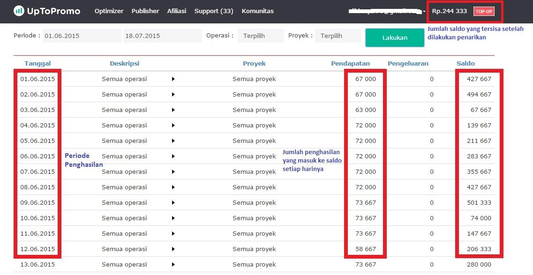This screenshot has height=275, width=533.
Task: Open the Komunitas menu item
Action: [x=257, y=11]
